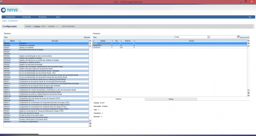Jump to bottom of Campos grid
Image resolution: width=256 pixels, height=136 pixels.
[248, 95]
